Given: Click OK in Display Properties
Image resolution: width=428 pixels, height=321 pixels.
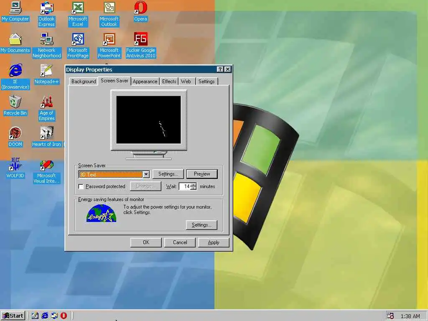Looking at the screenshot, I should click(146, 242).
